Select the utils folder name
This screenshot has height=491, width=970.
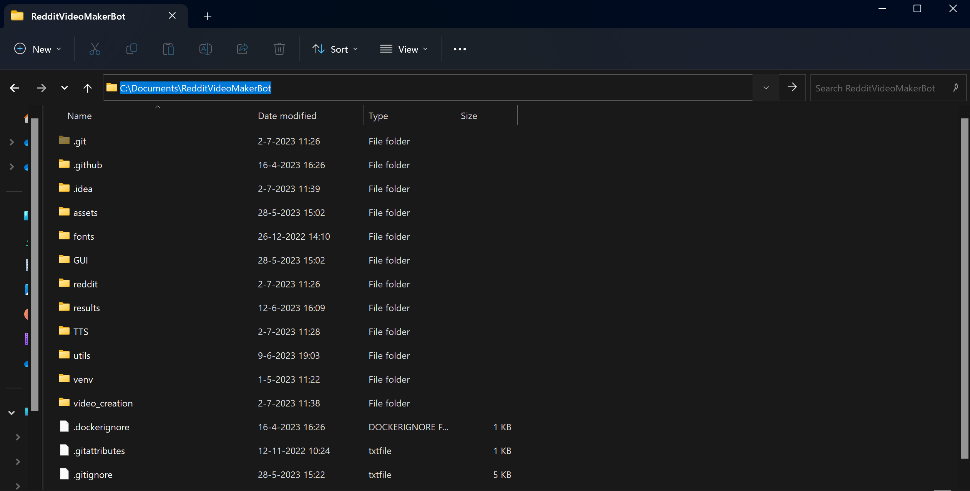click(x=82, y=356)
